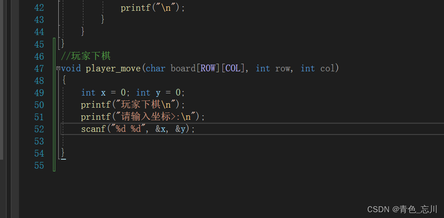Click the opening brace on line 48

click(64, 81)
